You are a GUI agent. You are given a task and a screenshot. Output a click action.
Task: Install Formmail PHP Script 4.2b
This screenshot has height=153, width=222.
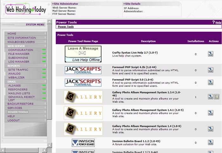[211, 70]
